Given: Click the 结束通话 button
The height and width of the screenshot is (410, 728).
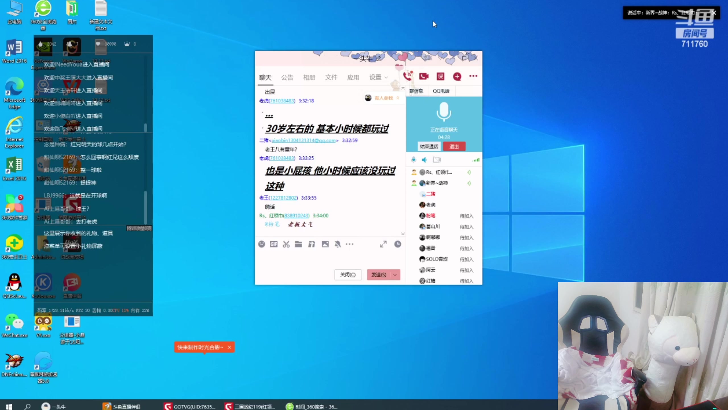Looking at the screenshot, I should click(429, 146).
